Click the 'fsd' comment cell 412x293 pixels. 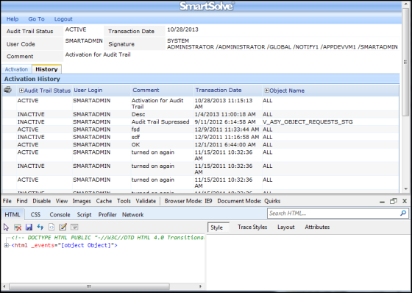(135, 130)
